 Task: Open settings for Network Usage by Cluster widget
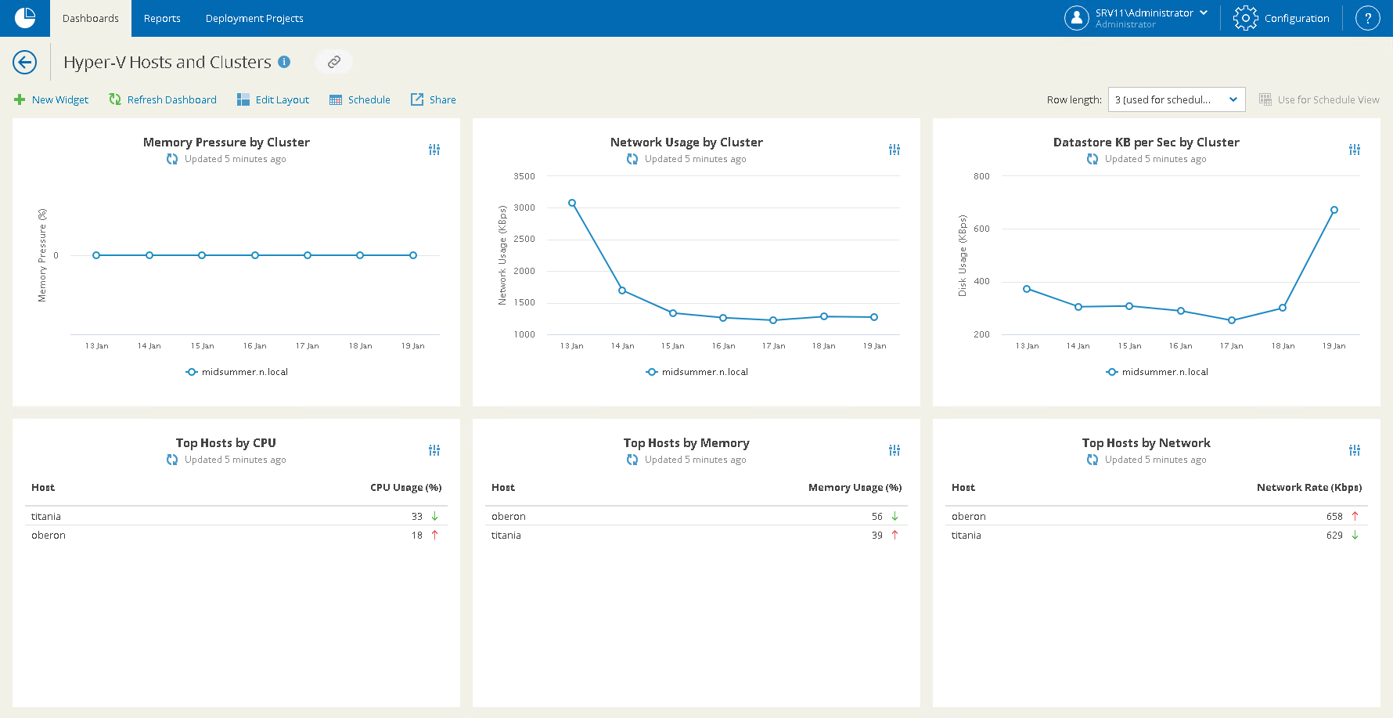click(x=894, y=150)
